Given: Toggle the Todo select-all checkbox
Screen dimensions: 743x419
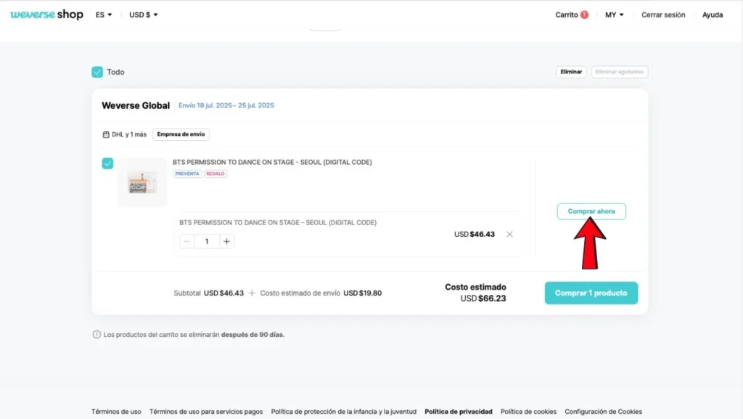Looking at the screenshot, I should pyautogui.click(x=97, y=72).
